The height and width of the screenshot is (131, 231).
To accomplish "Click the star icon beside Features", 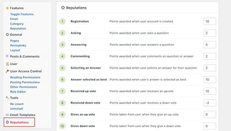I will pyautogui.click(x=7, y=8).
